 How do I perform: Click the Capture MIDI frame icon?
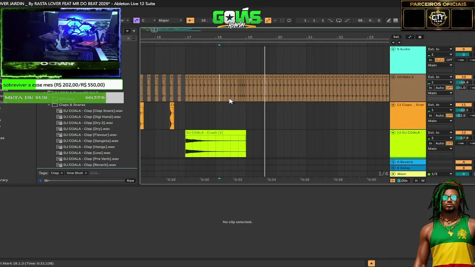click(282, 20)
